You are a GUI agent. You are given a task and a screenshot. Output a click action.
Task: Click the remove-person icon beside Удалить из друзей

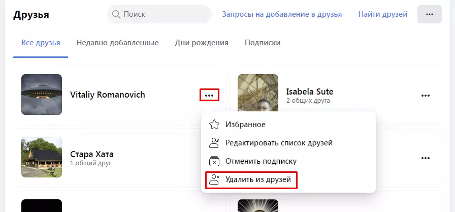(x=214, y=179)
